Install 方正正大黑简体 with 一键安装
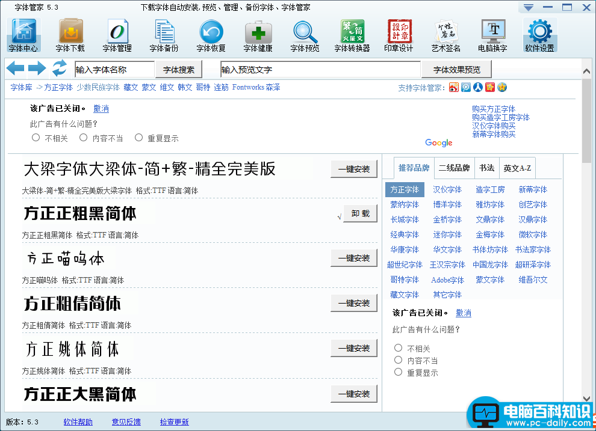Screen dimensions: 596x431 [354, 394]
